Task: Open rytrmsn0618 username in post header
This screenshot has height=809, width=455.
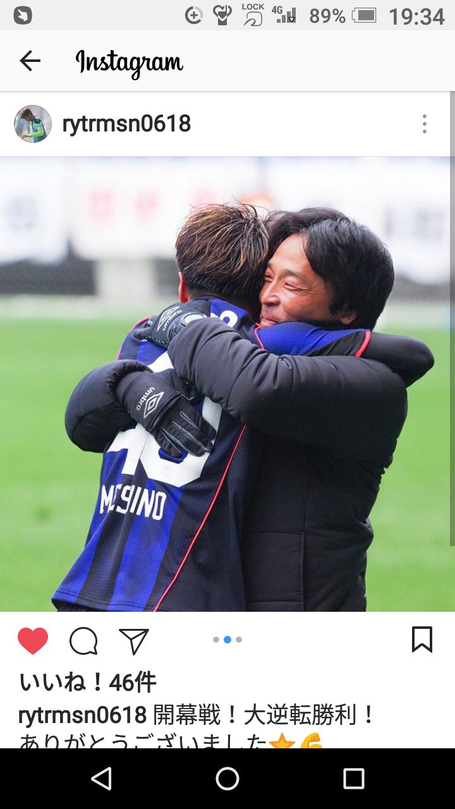Action: (x=126, y=124)
